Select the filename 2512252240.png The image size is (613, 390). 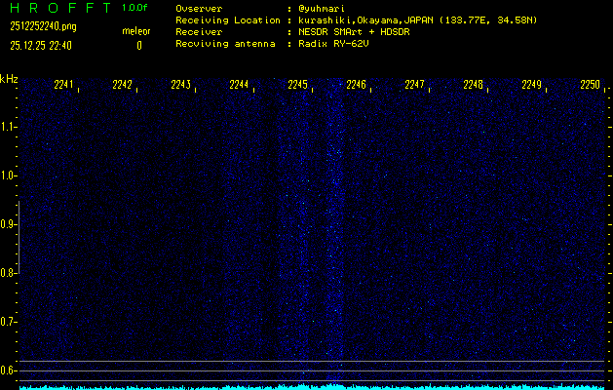[x=43, y=26]
